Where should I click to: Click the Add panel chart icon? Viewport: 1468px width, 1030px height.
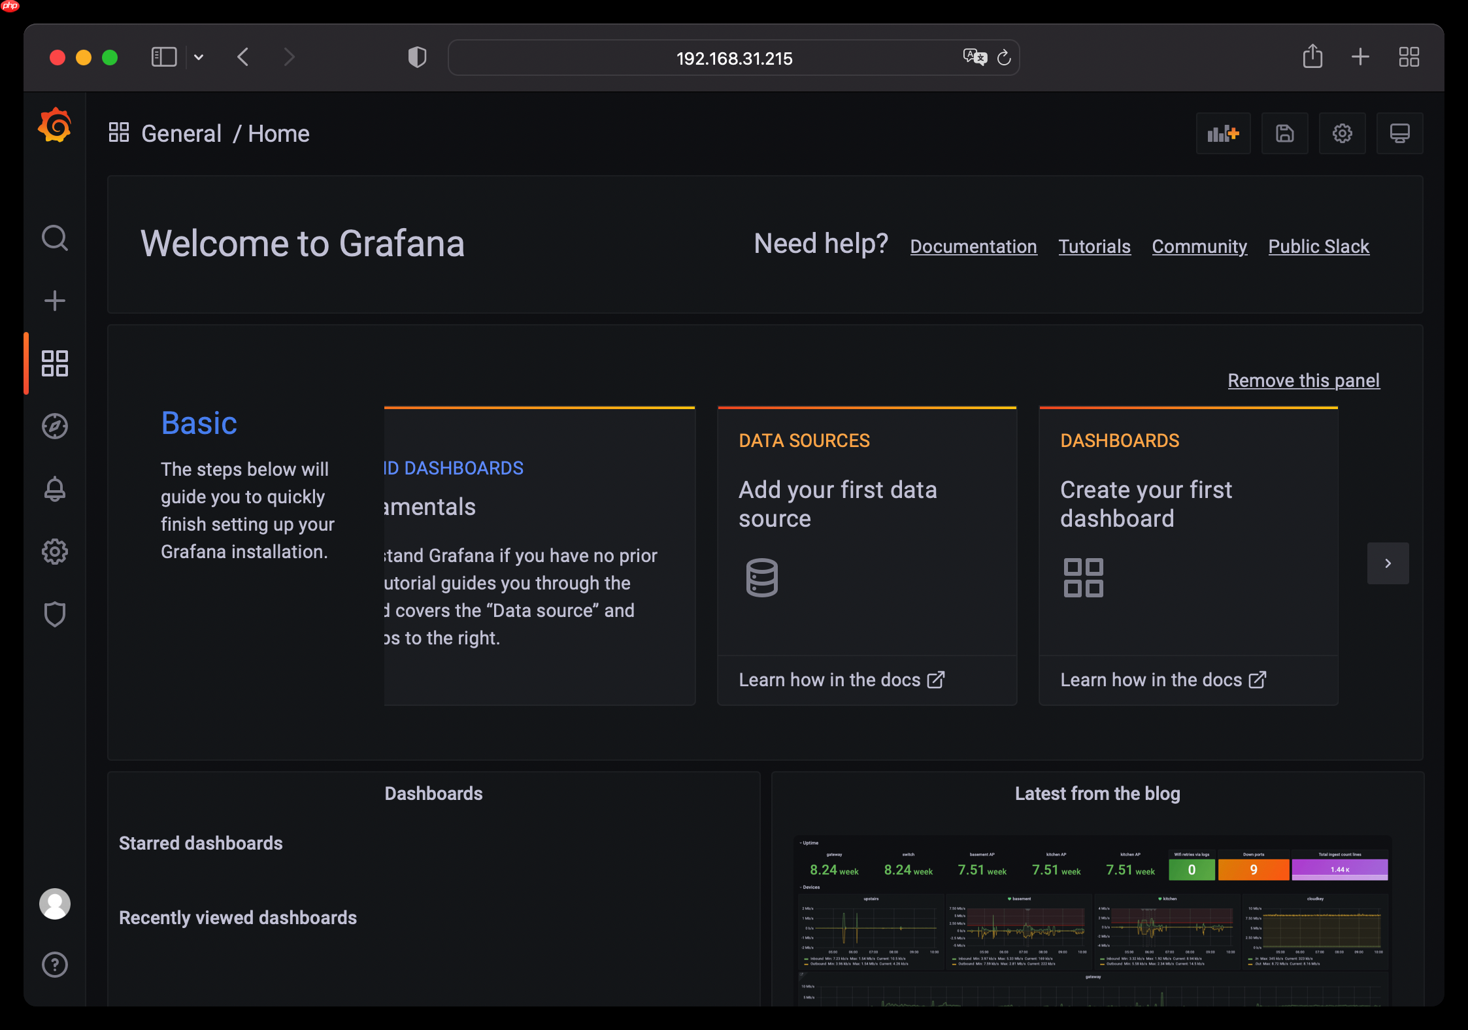pyautogui.click(x=1224, y=133)
